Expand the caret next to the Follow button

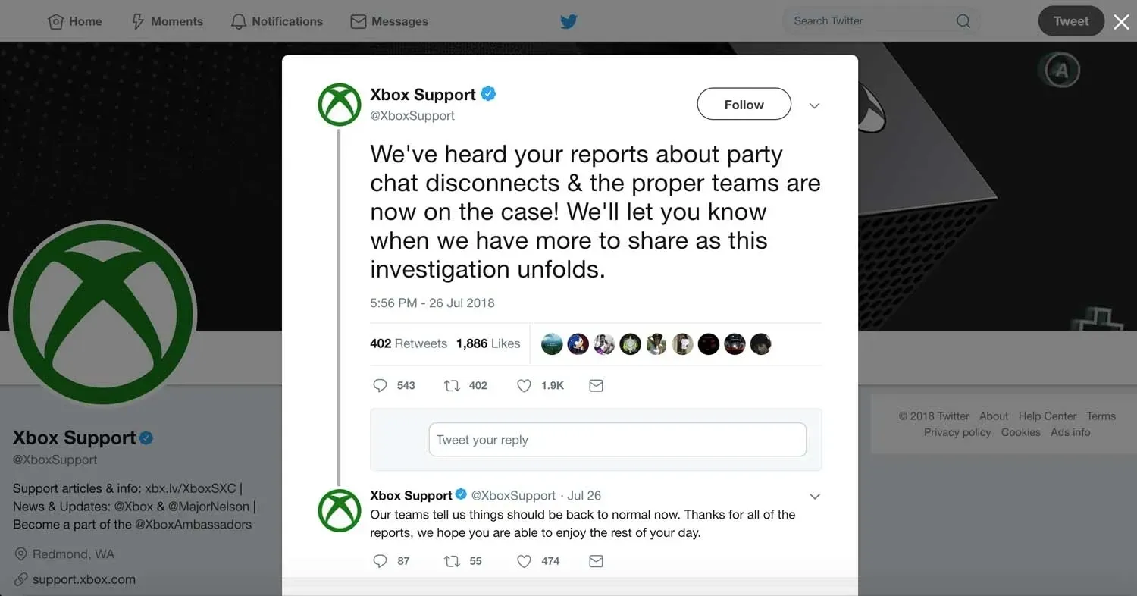(x=814, y=105)
